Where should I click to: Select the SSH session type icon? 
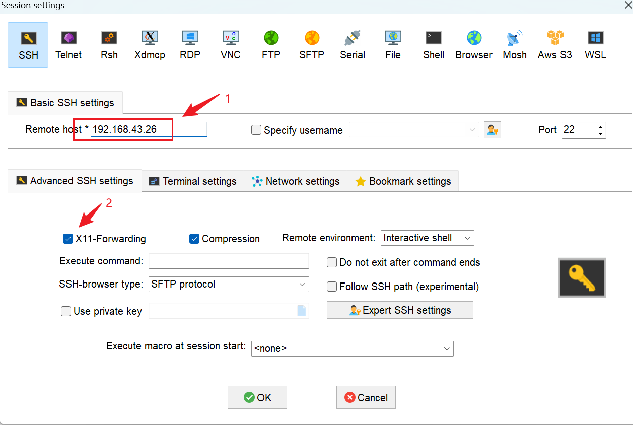(x=28, y=45)
